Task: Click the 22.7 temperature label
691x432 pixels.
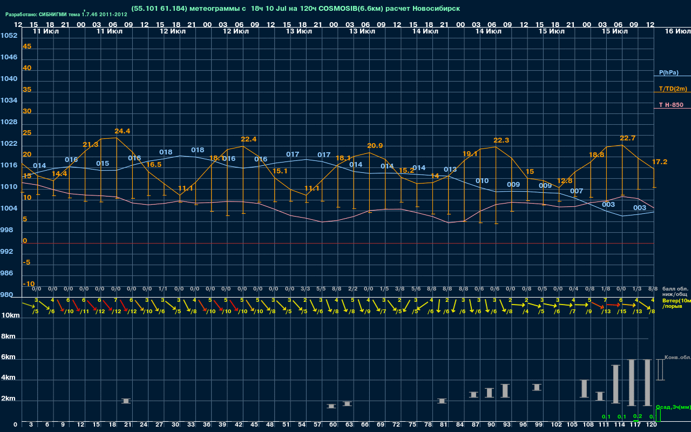Action: tap(627, 138)
